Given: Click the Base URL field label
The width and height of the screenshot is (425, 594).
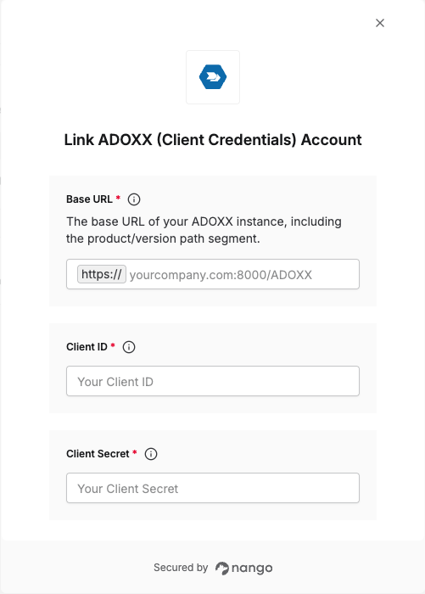Looking at the screenshot, I should (89, 199).
